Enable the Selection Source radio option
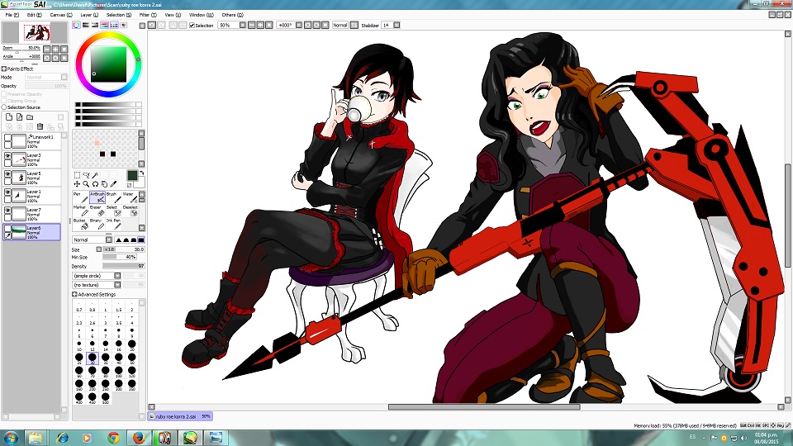This screenshot has width=793, height=446. [x=4, y=107]
